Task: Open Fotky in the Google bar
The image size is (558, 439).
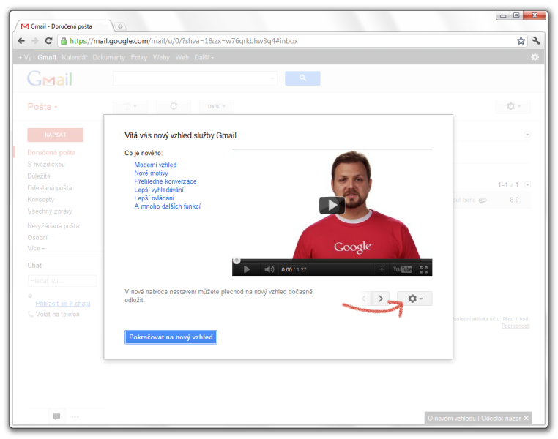Action: tap(139, 57)
